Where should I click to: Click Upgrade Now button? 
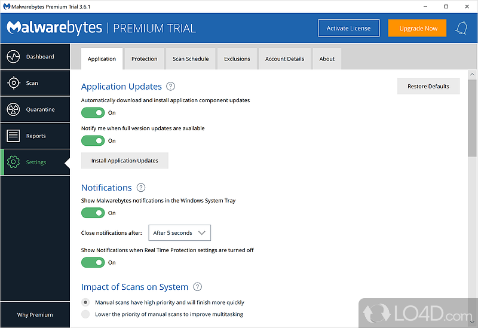[417, 28]
